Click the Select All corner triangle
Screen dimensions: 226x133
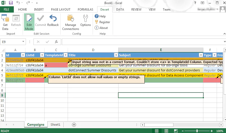3,50
